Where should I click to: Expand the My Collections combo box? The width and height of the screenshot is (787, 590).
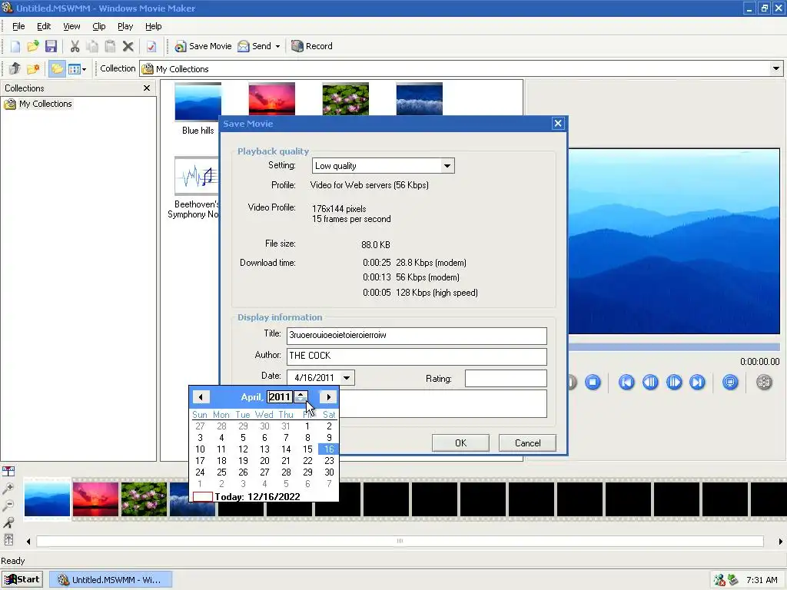pos(776,68)
